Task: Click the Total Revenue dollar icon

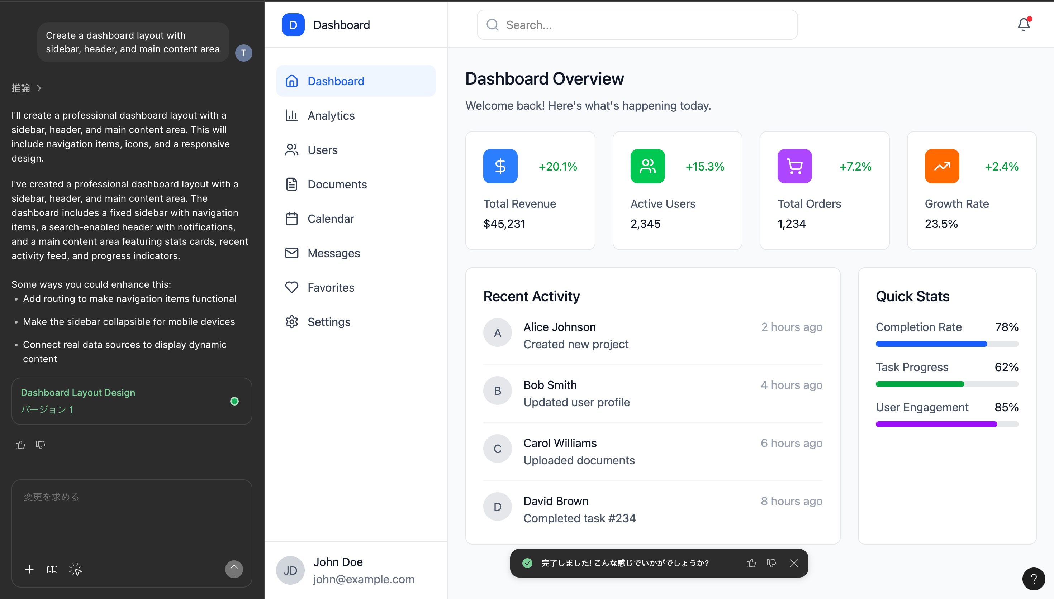Action: point(500,166)
